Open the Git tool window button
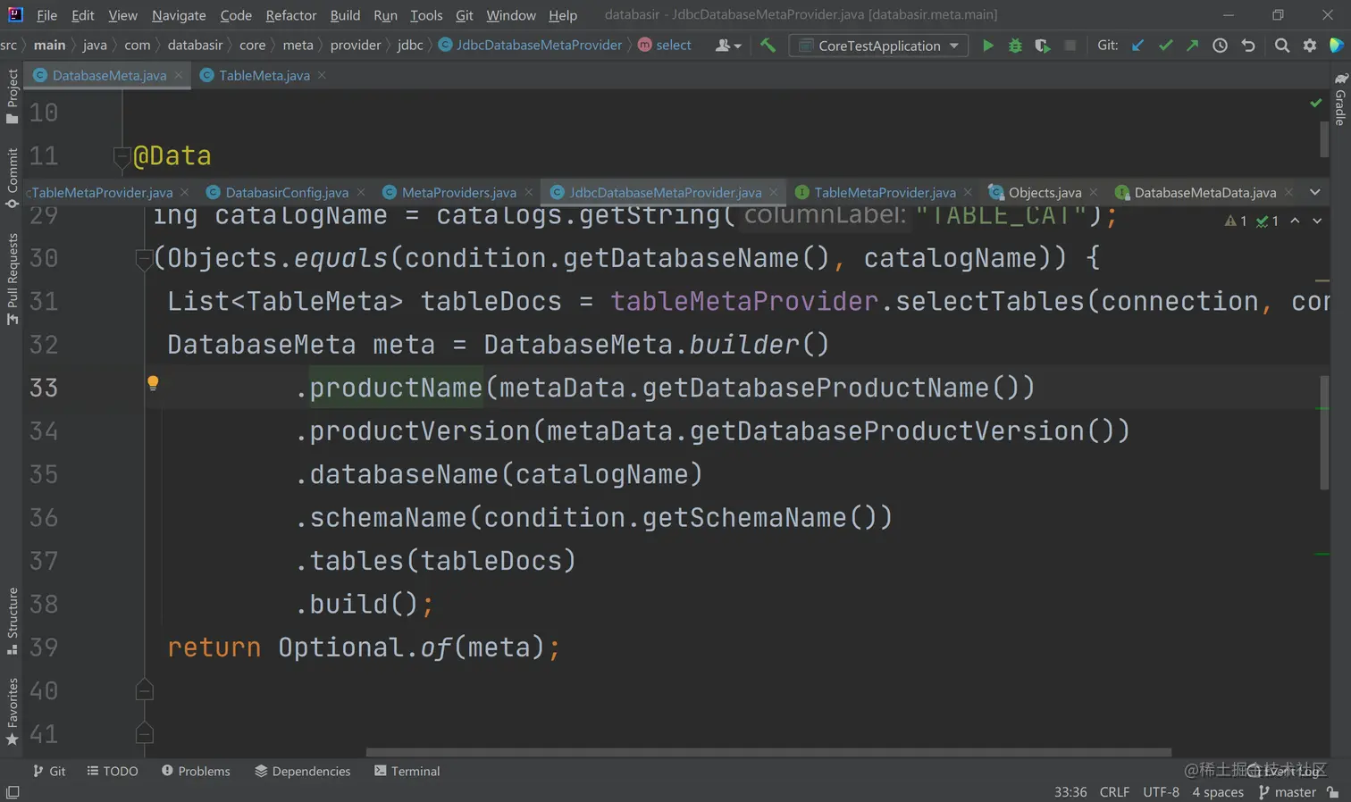The height and width of the screenshot is (802, 1351). [49, 771]
